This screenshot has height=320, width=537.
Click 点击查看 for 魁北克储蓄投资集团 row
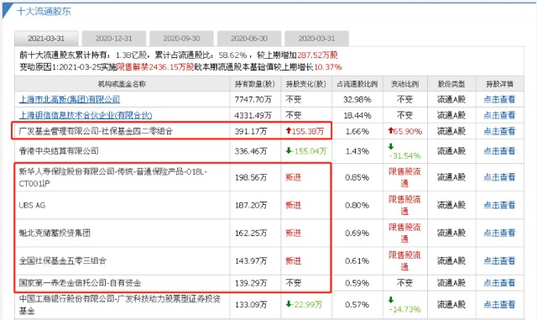tap(499, 233)
